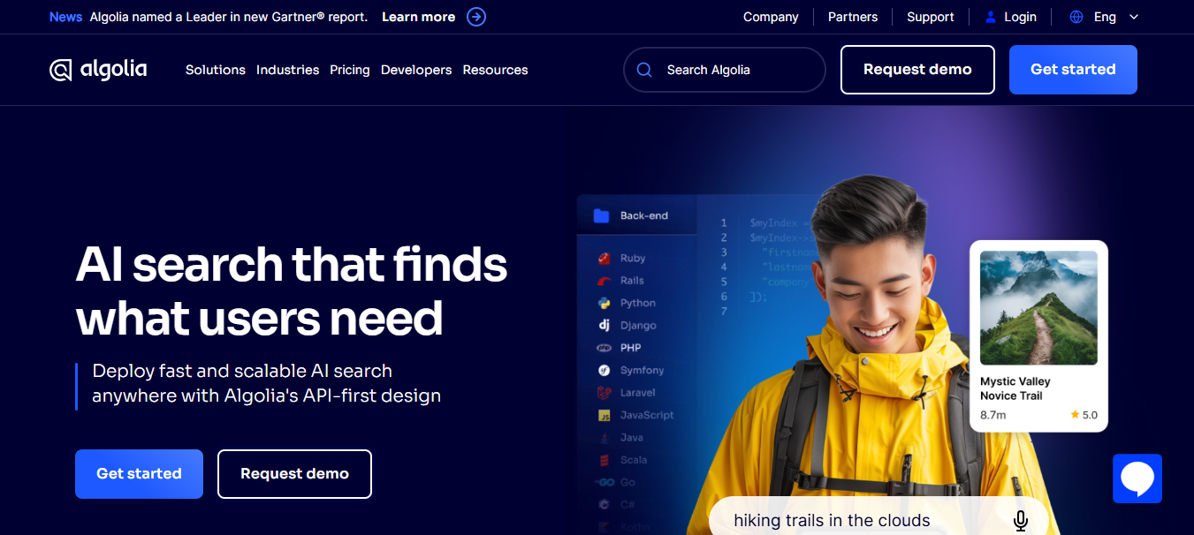
Task: Open the chat bubble widget
Action: (x=1137, y=478)
